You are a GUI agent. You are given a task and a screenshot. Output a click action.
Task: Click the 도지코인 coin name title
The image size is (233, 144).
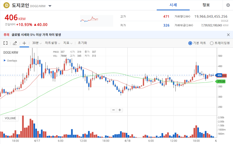coord(20,5)
